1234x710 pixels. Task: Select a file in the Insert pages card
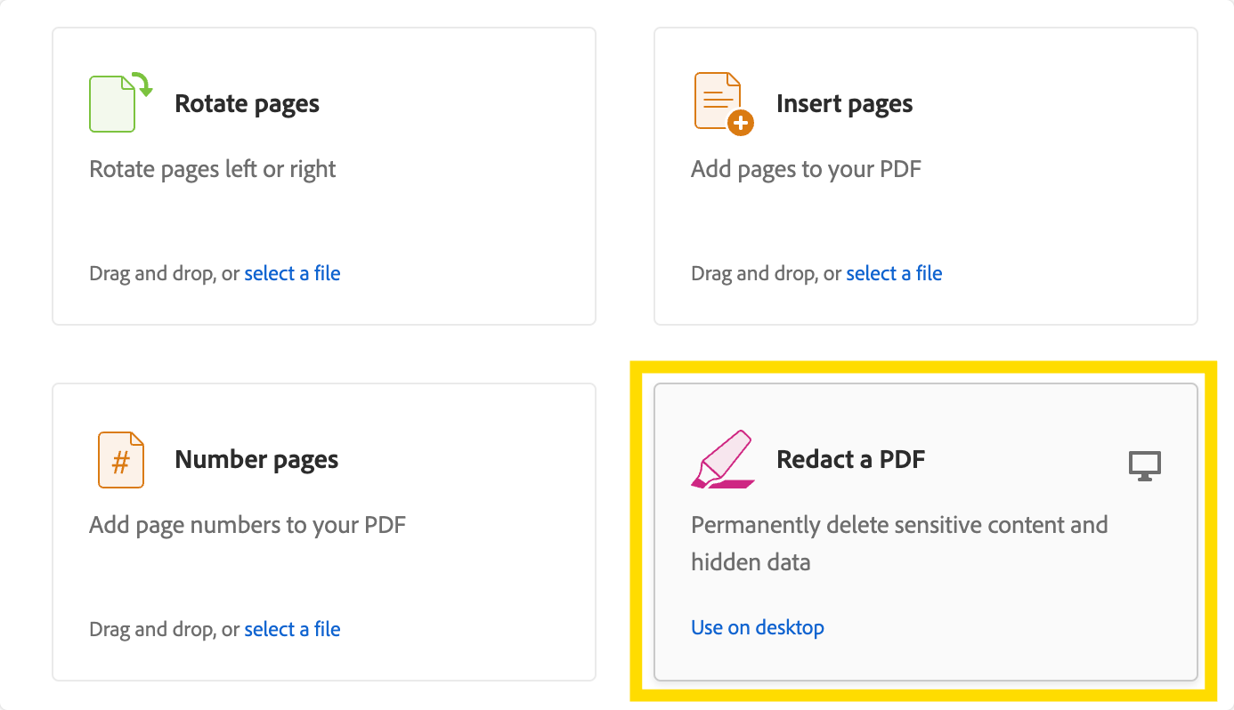click(x=894, y=273)
